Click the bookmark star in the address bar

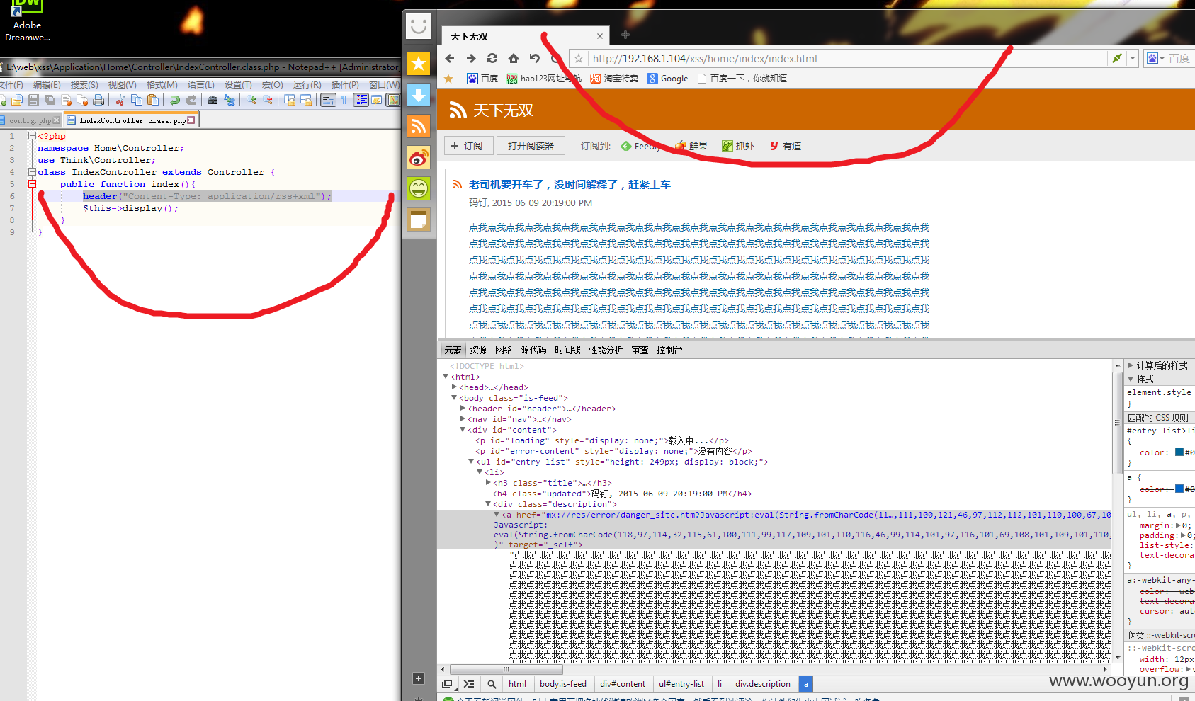click(x=579, y=59)
